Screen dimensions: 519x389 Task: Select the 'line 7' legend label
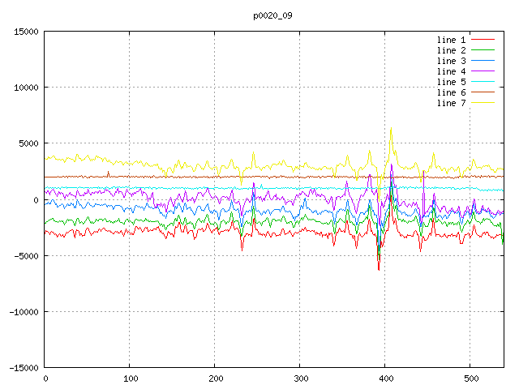tap(451, 103)
